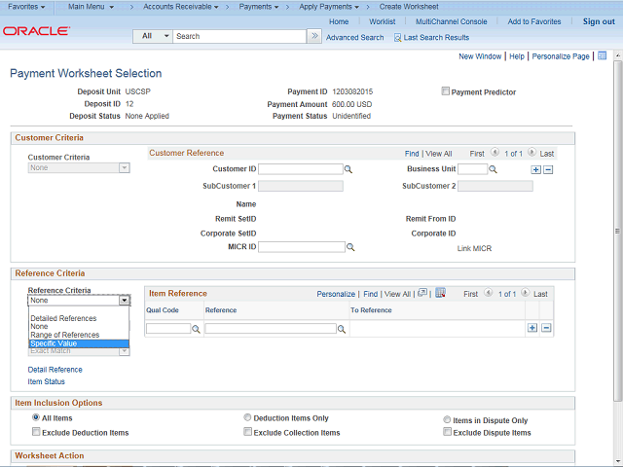The image size is (623, 467).
Task: Add a Customer Reference row with plus icon
Action: tap(534, 169)
